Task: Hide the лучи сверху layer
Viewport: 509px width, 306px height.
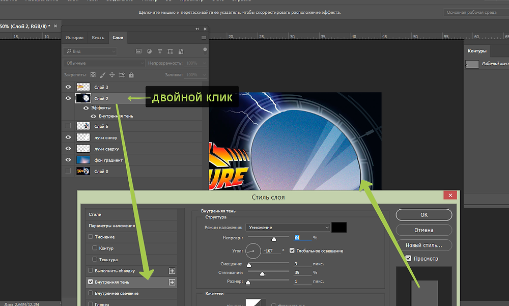Action: tap(68, 149)
